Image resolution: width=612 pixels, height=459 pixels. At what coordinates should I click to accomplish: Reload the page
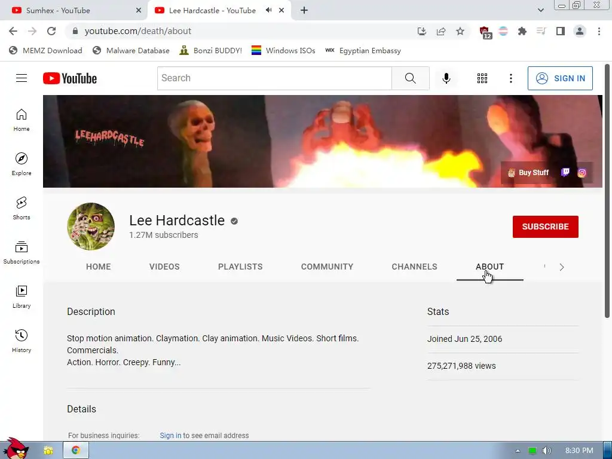click(51, 31)
